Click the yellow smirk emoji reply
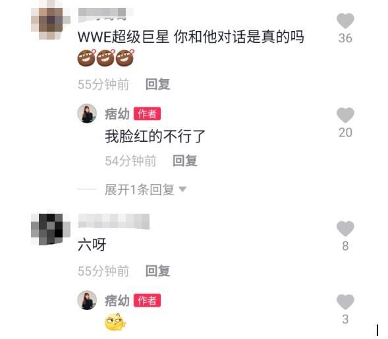The image size is (388, 339). (115, 322)
